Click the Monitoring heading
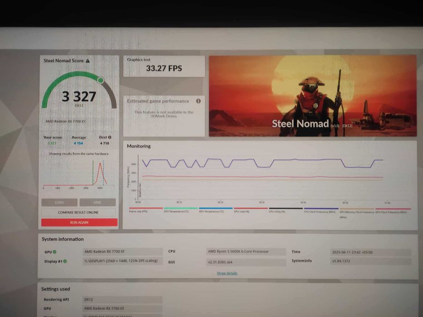The image size is (423, 317). [x=139, y=146]
